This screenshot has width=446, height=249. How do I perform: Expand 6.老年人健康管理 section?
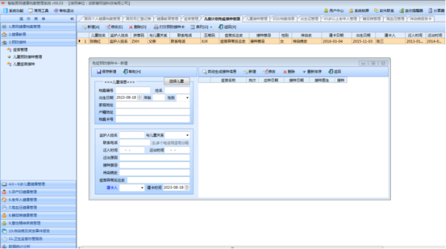(x=38, y=200)
